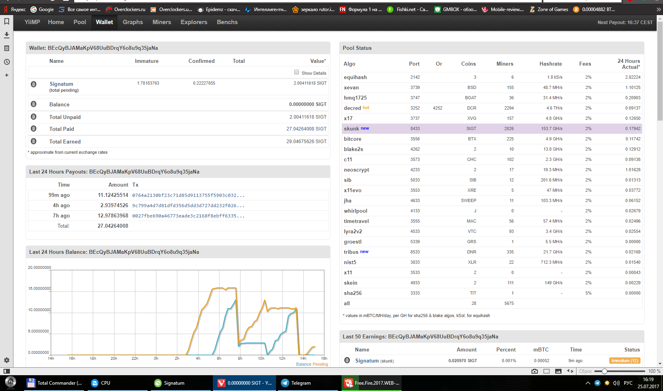This screenshot has width=663, height=391.
Task: Open the РУС language switcher
Action: pos(628,383)
